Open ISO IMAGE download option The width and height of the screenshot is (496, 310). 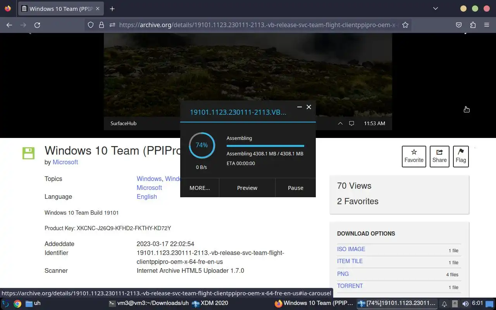[351, 249]
